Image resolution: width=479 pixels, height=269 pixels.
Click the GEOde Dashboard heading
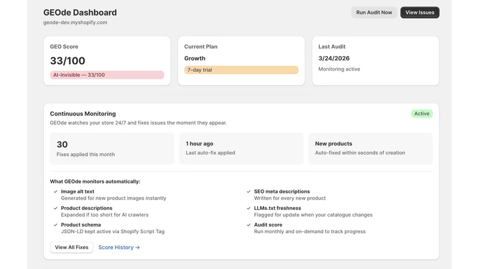(x=80, y=13)
